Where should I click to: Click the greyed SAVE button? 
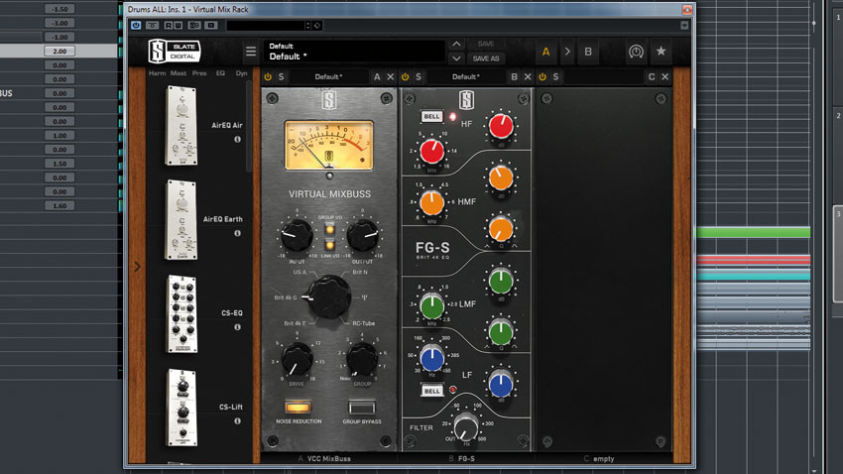click(486, 44)
